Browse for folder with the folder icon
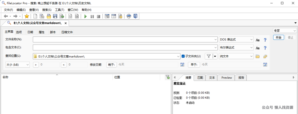Viewport: 298px width, 114px height. (257, 56)
